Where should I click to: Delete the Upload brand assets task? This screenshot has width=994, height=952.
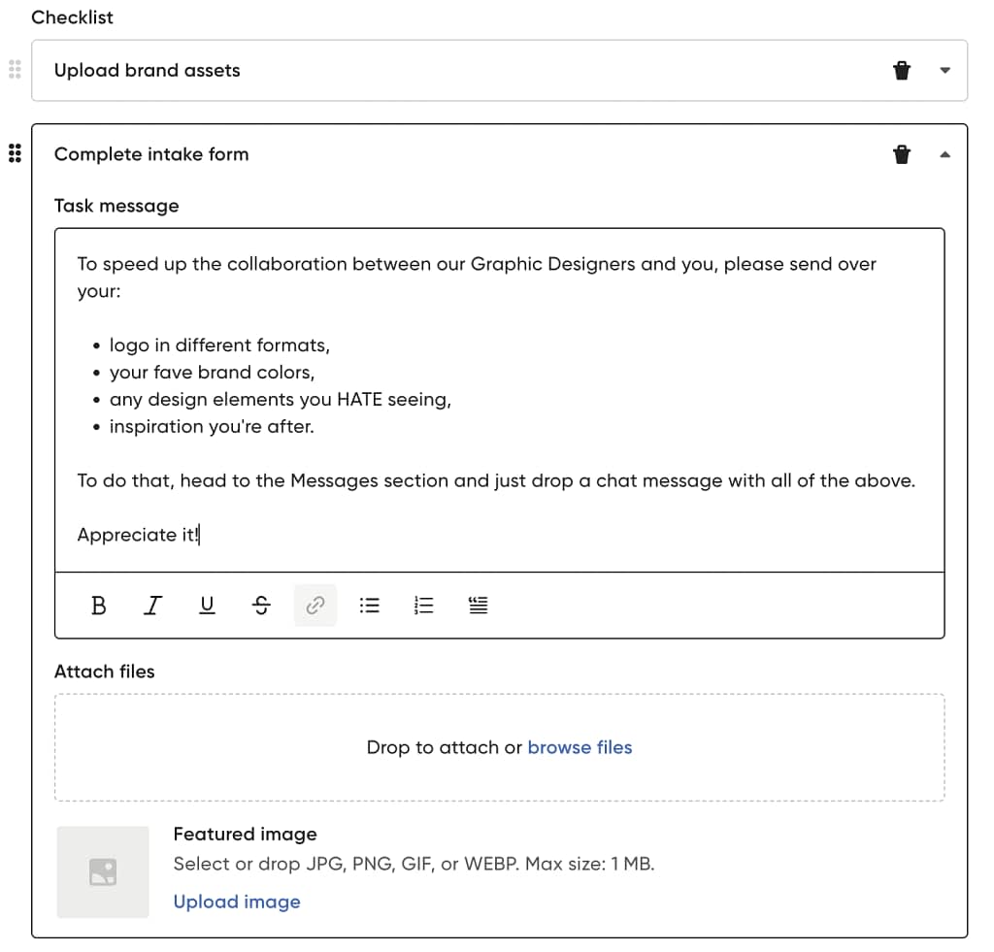902,70
